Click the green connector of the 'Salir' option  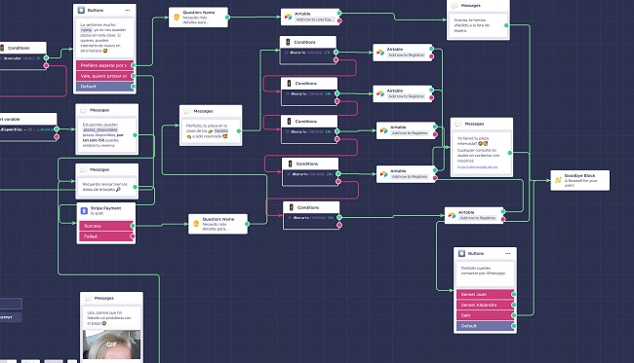click(513, 315)
